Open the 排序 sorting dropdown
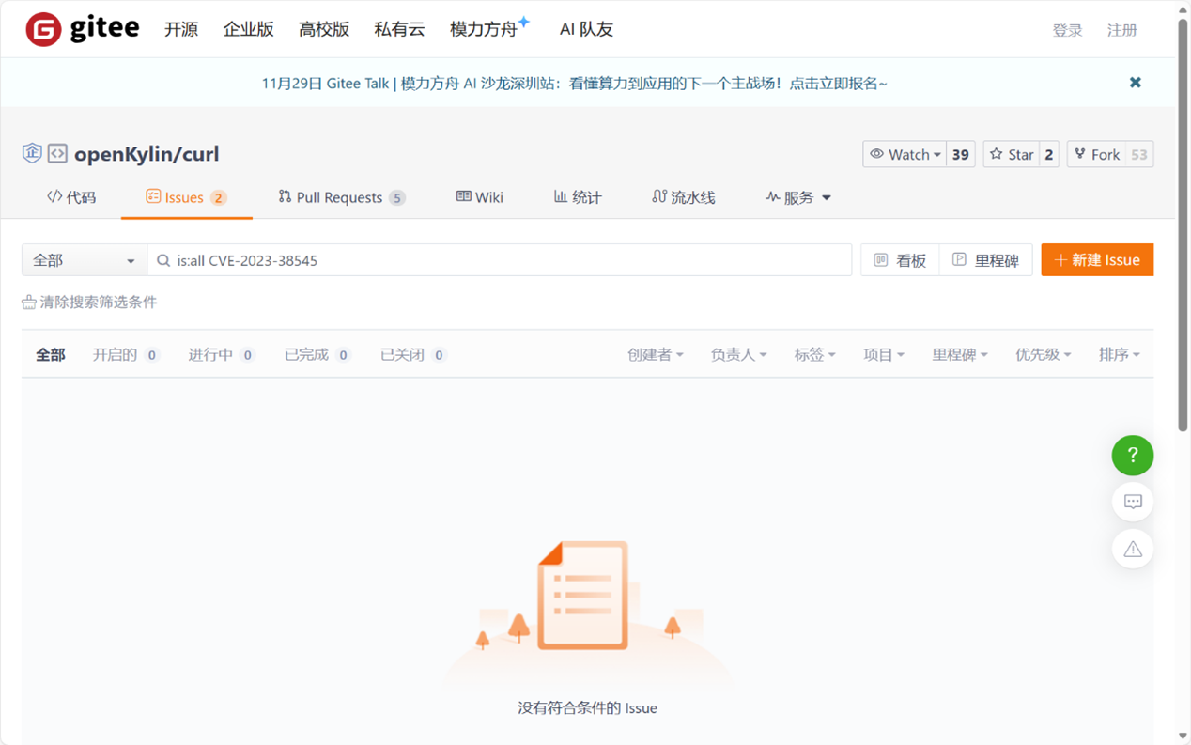1191x745 pixels. tap(1120, 354)
